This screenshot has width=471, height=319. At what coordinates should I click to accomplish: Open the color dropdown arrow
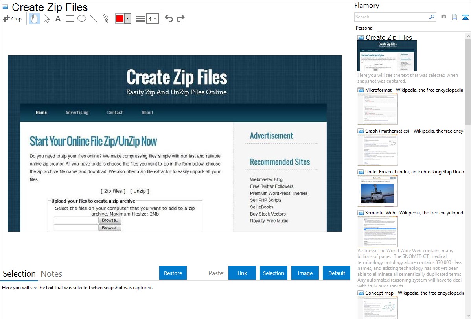(127, 18)
